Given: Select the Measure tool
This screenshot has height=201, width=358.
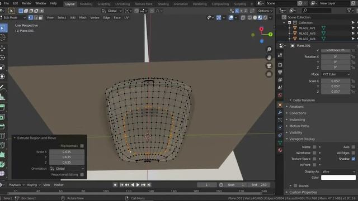Looking at the screenshot, I should click(3, 97).
